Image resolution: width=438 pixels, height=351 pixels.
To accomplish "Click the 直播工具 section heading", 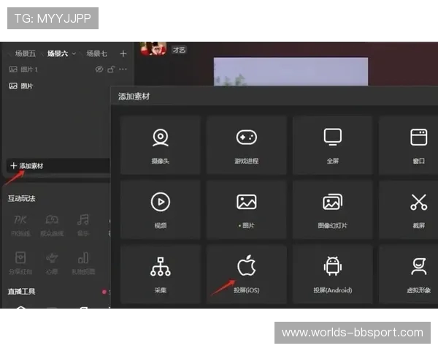I will [x=21, y=291].
